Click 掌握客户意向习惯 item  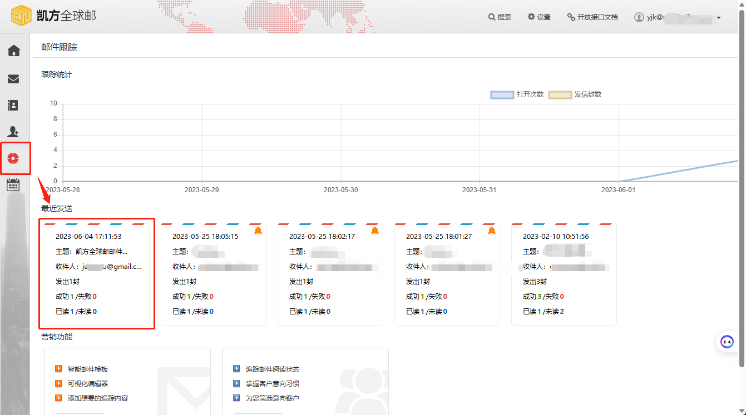(x=273, y=384)
